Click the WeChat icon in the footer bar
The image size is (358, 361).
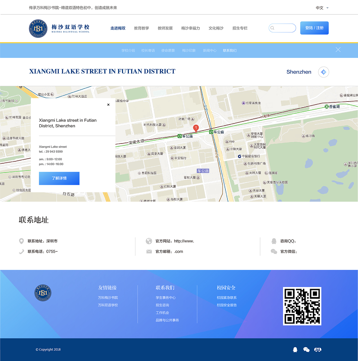point(306,350)
